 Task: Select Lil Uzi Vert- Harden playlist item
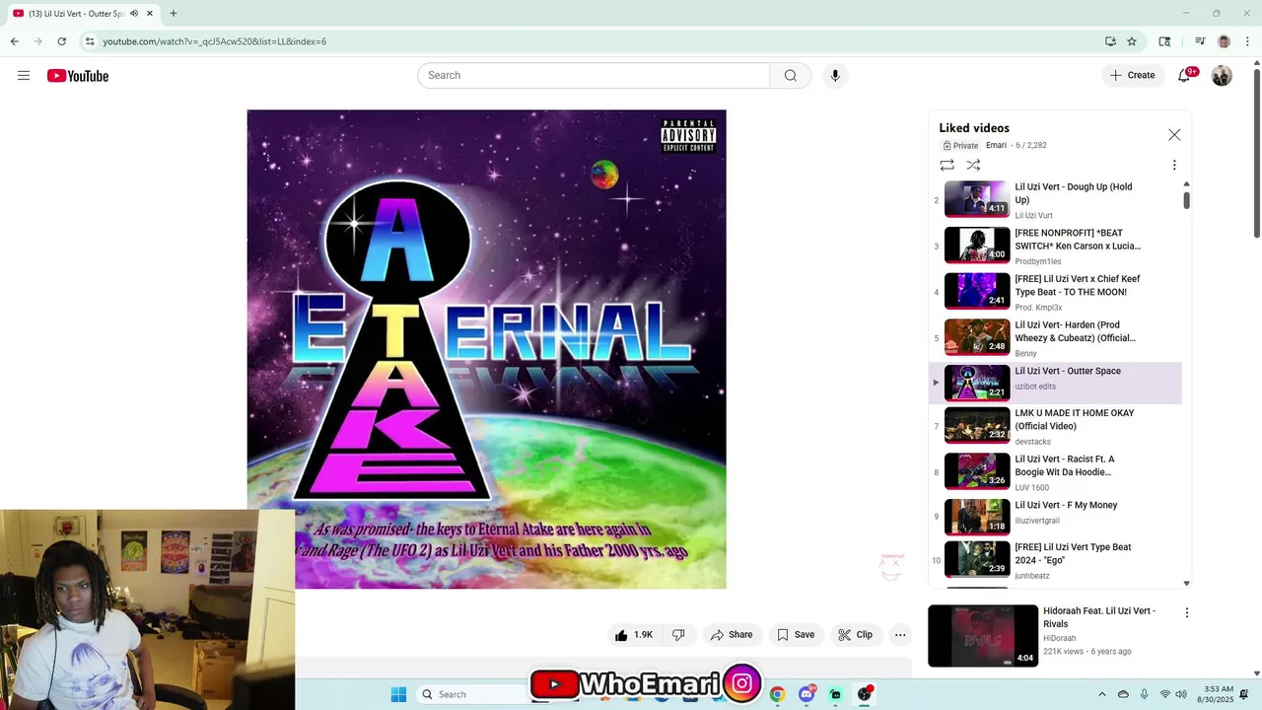click(1055, 337)
